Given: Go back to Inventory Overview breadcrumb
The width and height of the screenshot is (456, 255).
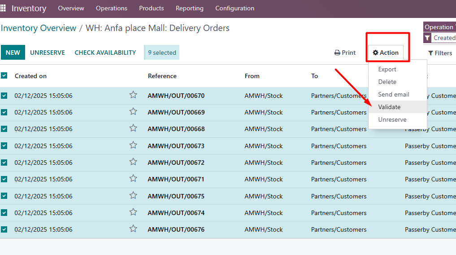Looking at the screenshot, I should (39, 28).
